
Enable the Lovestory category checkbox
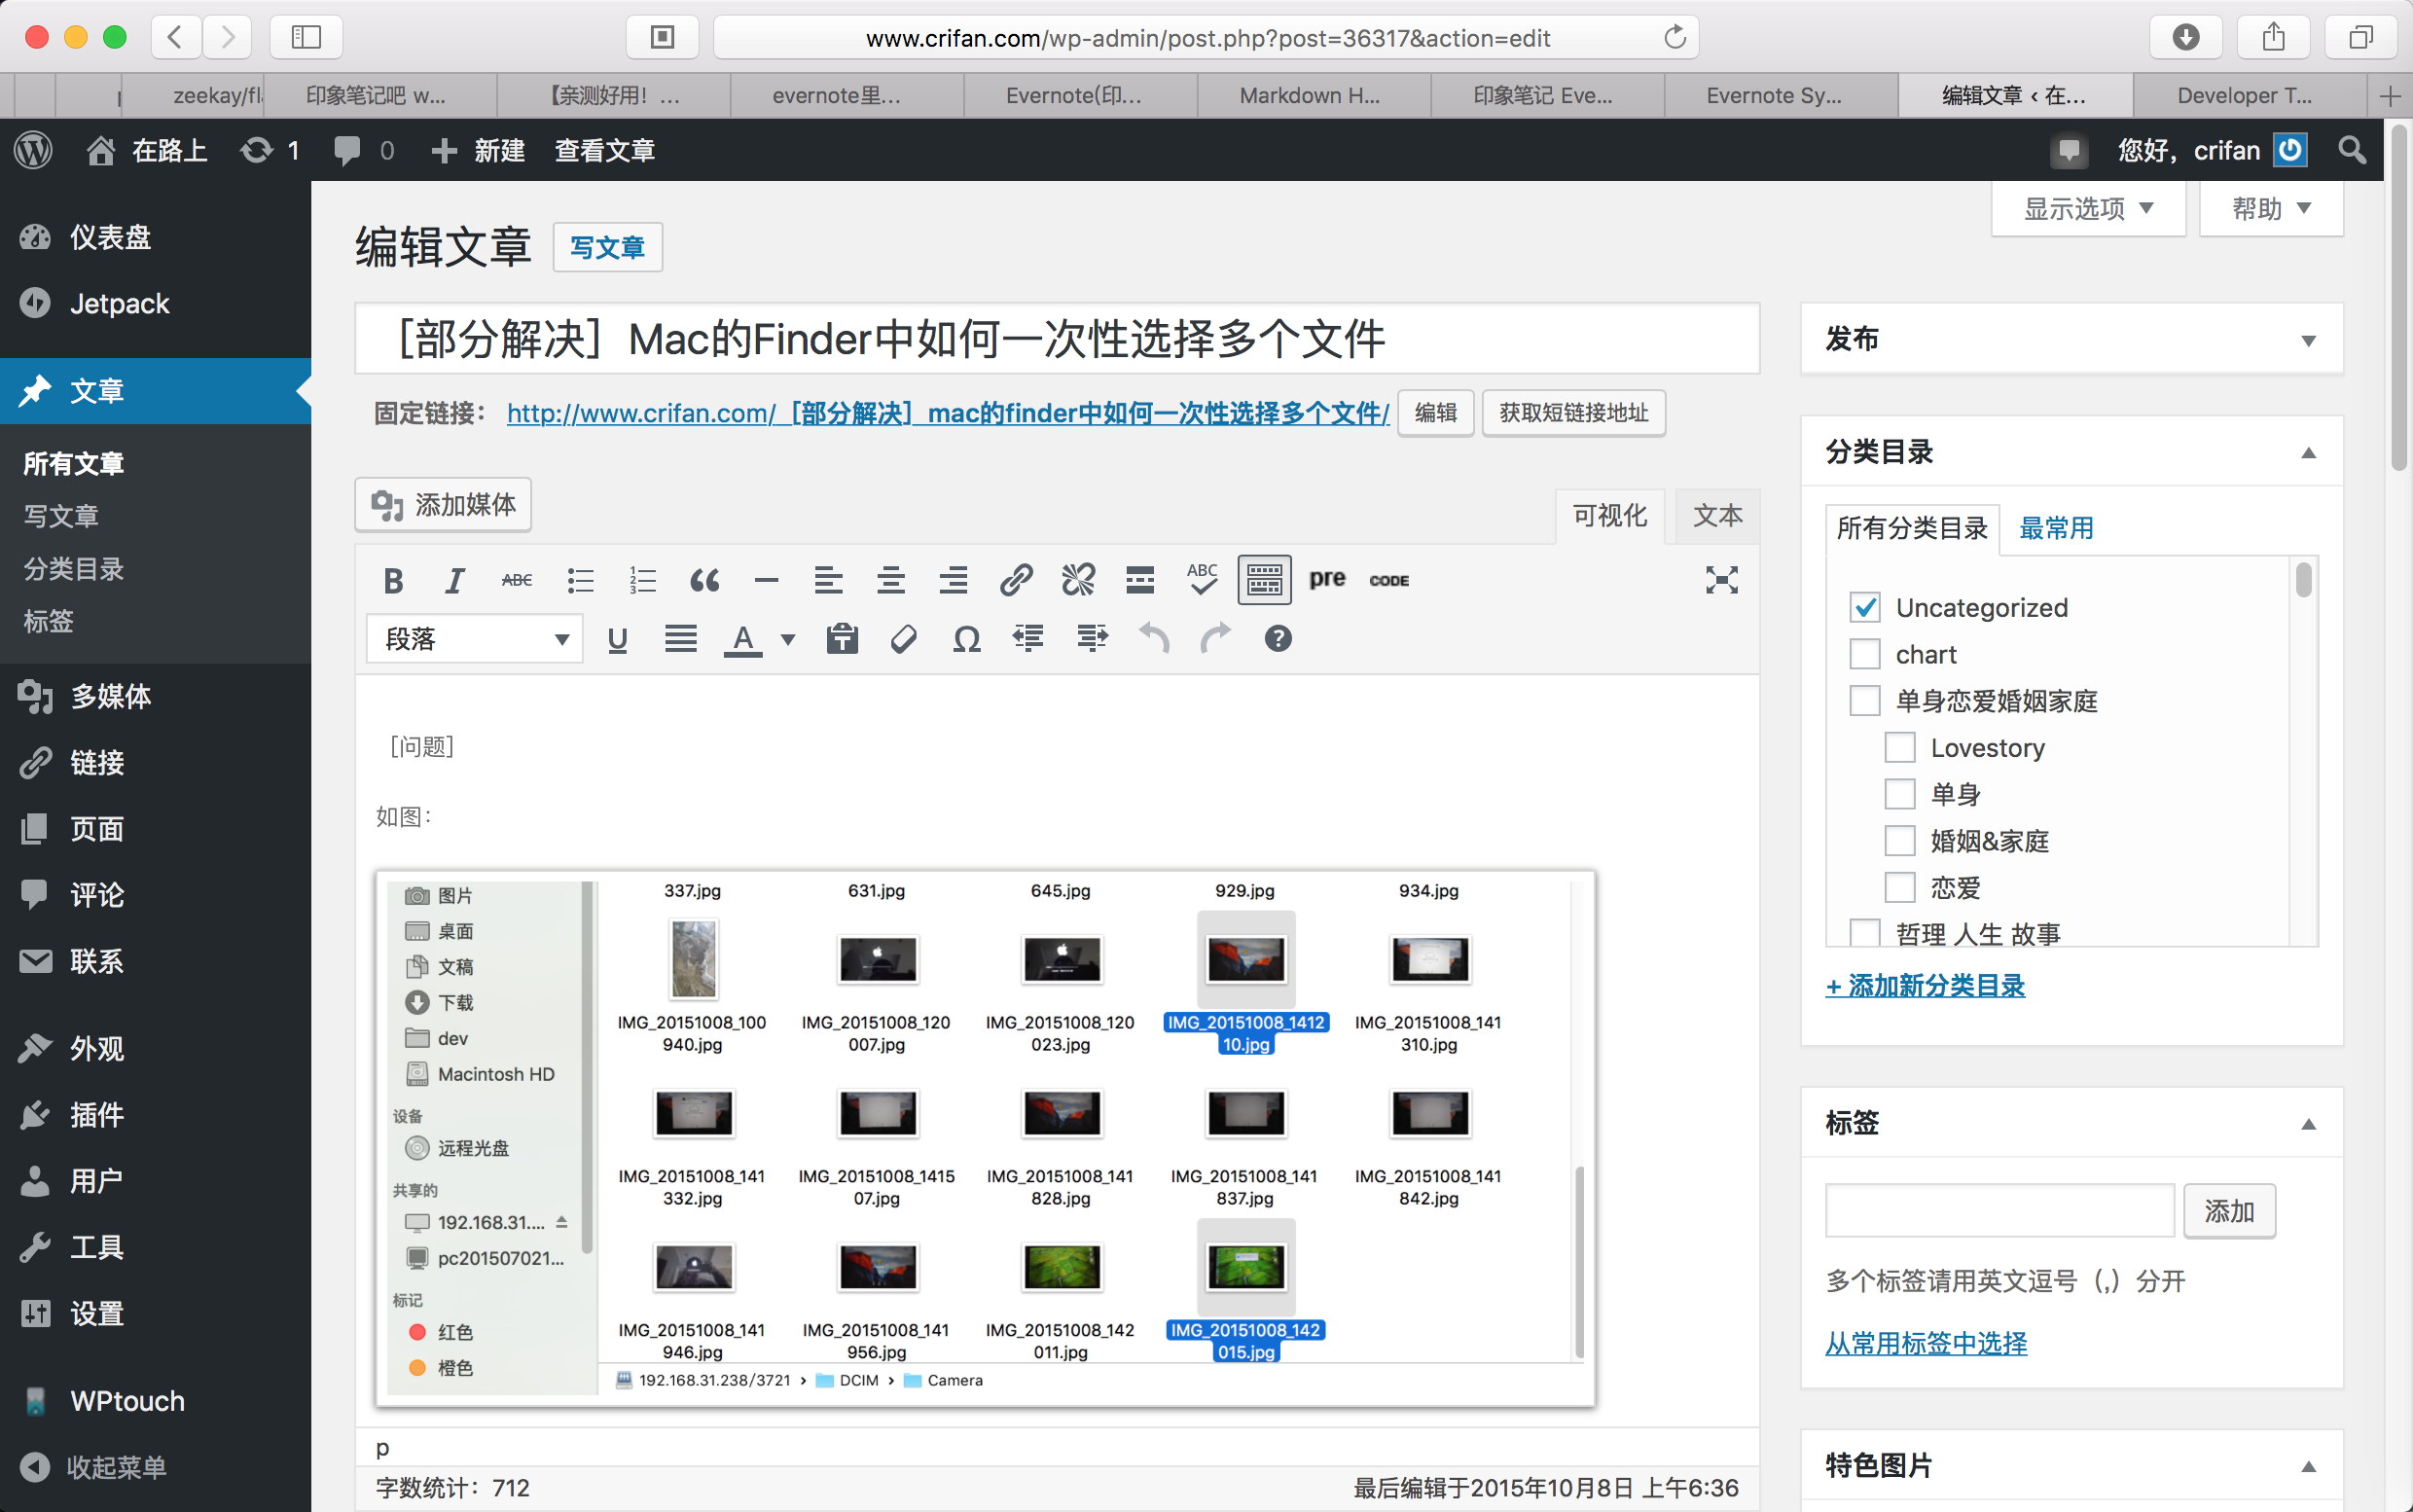click(x=1899, y=748)
